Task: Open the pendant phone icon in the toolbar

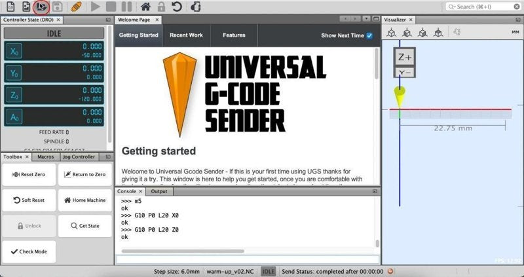Action: pos(195,7)
